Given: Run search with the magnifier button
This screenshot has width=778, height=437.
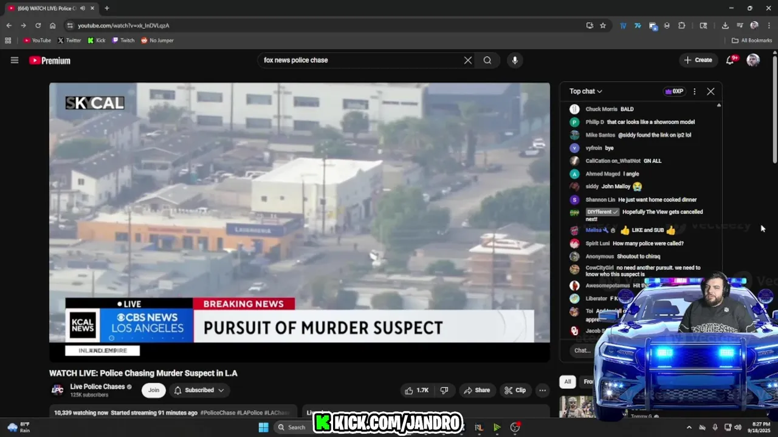Looking at the screenshot, I should point(487,60).
